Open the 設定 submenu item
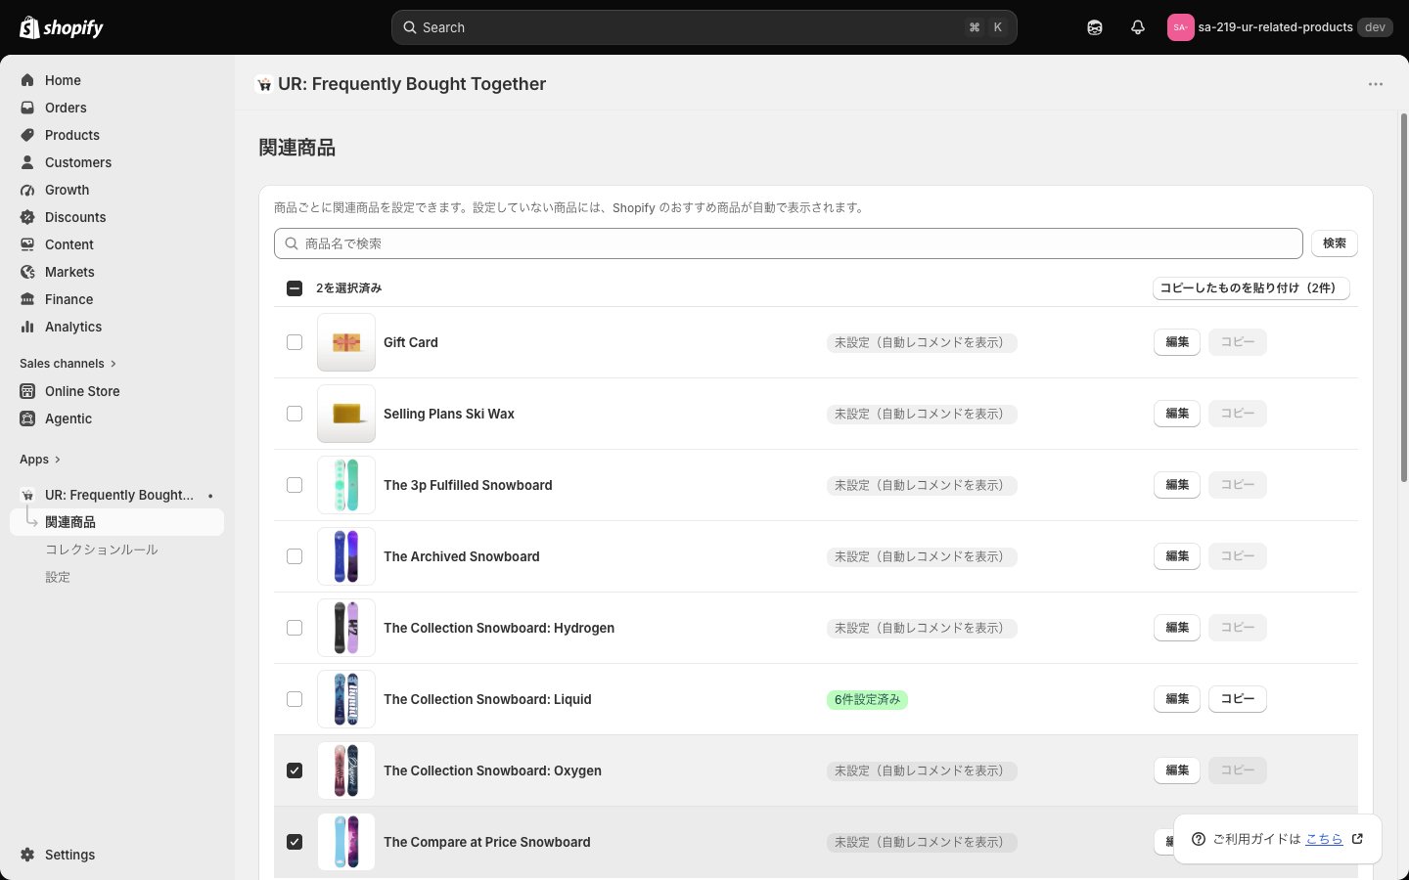 [x=58, y=577]
